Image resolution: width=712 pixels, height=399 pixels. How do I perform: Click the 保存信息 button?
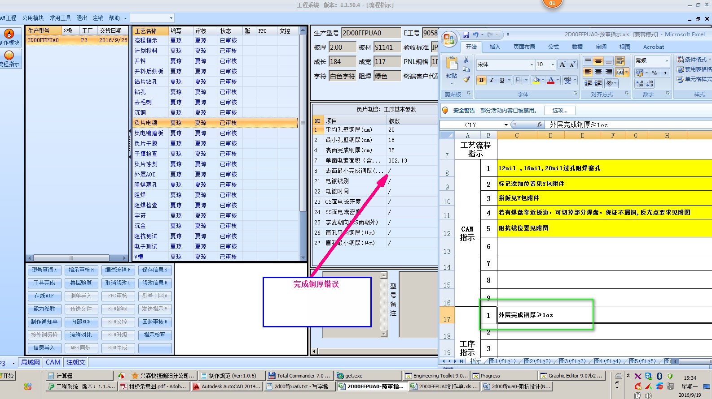155,270
